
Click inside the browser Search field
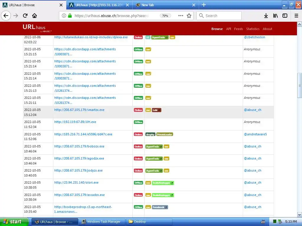(219, 16)
